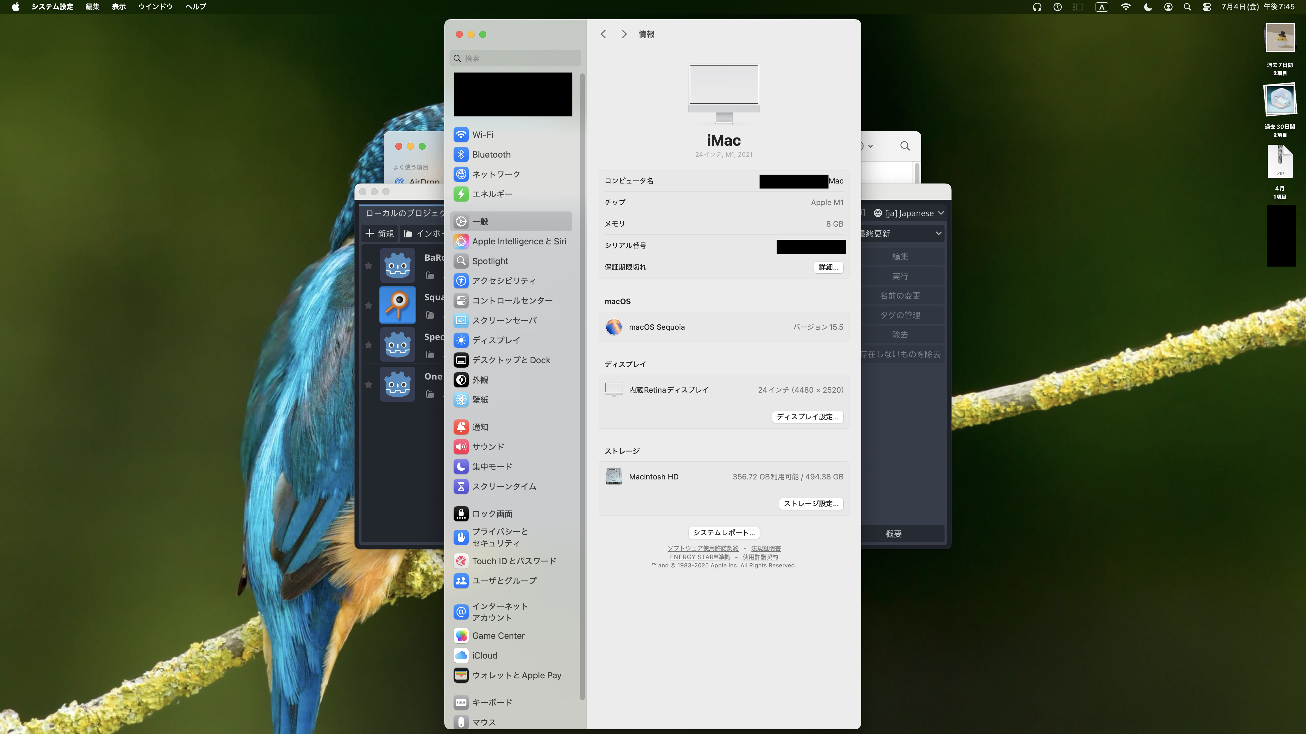Open the 法規証明書 link
1306x734 pixels.
click(766, 548)
